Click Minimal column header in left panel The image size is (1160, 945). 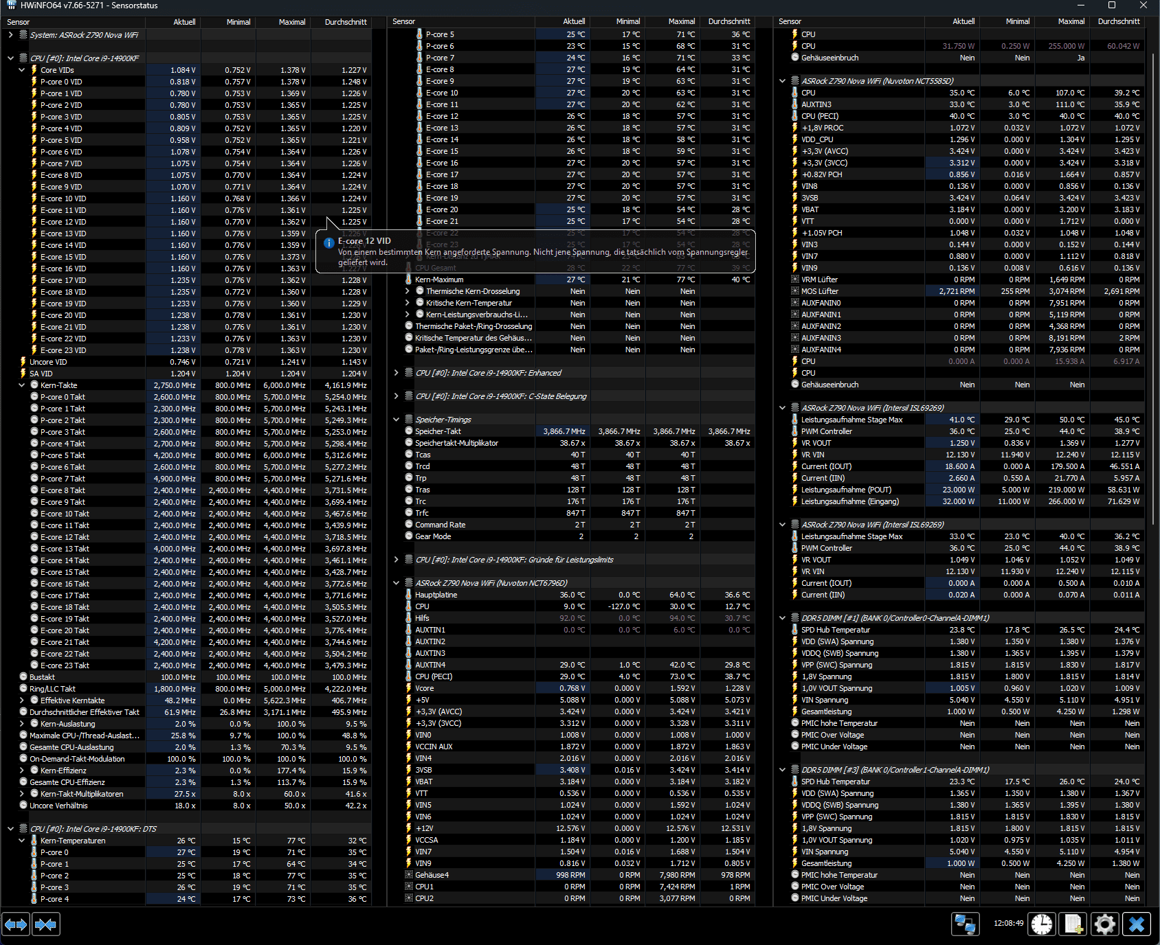(228, 22)
